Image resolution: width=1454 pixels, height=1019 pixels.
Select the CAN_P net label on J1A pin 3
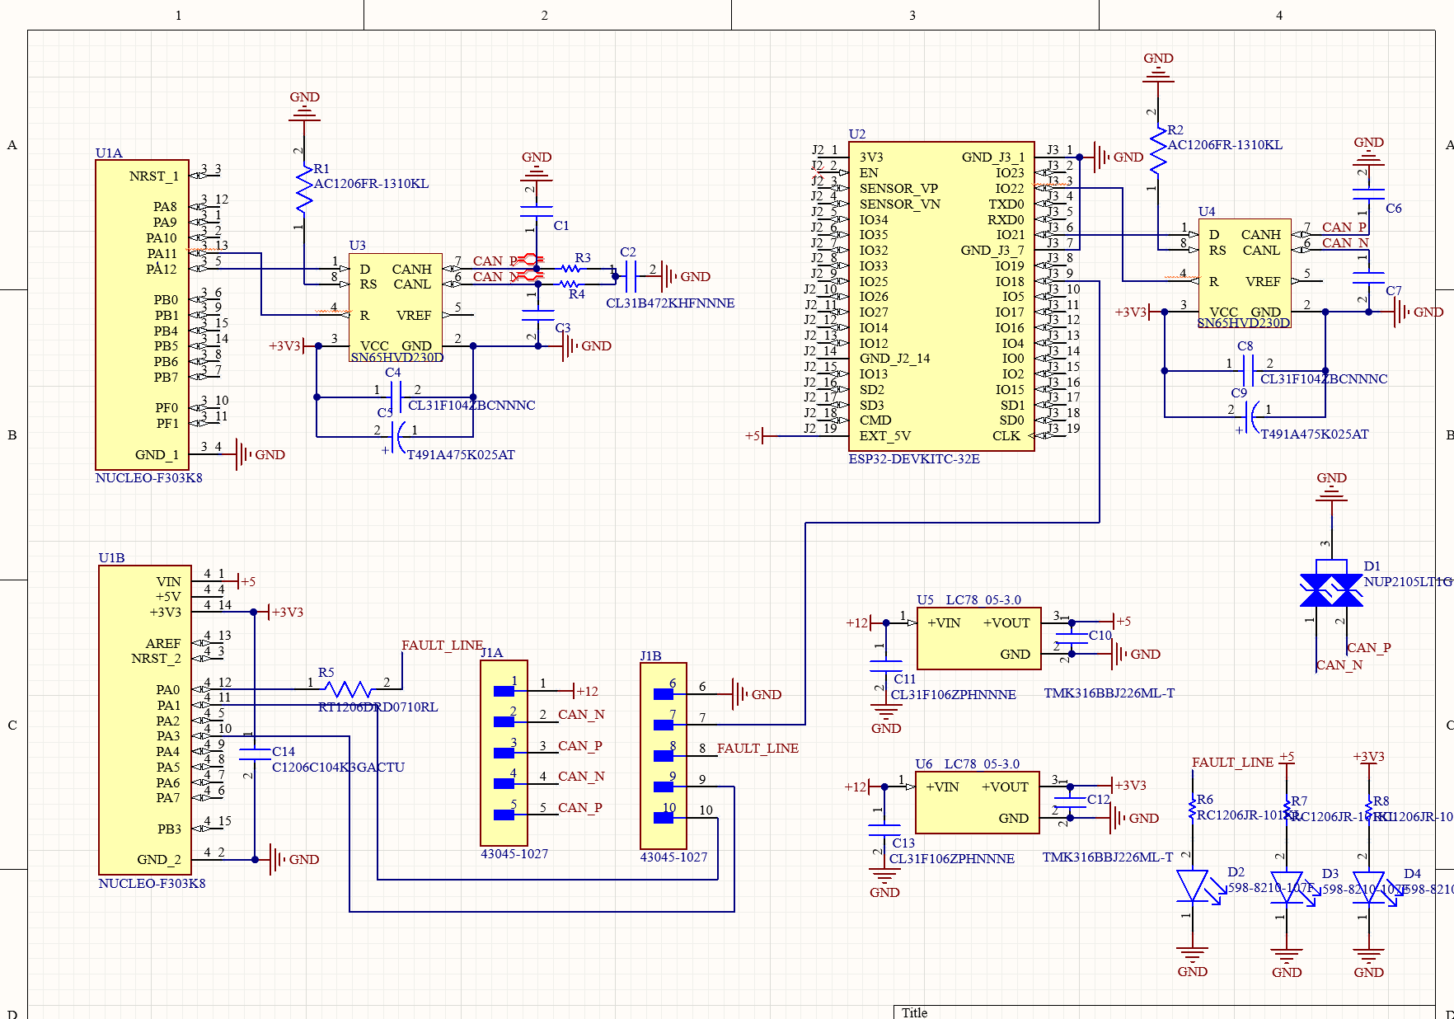click(580, 746)
